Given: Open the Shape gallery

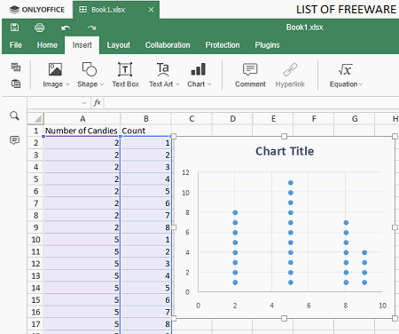Looking at the screenshot, I should pyautogui.click(x=90, y=76).
